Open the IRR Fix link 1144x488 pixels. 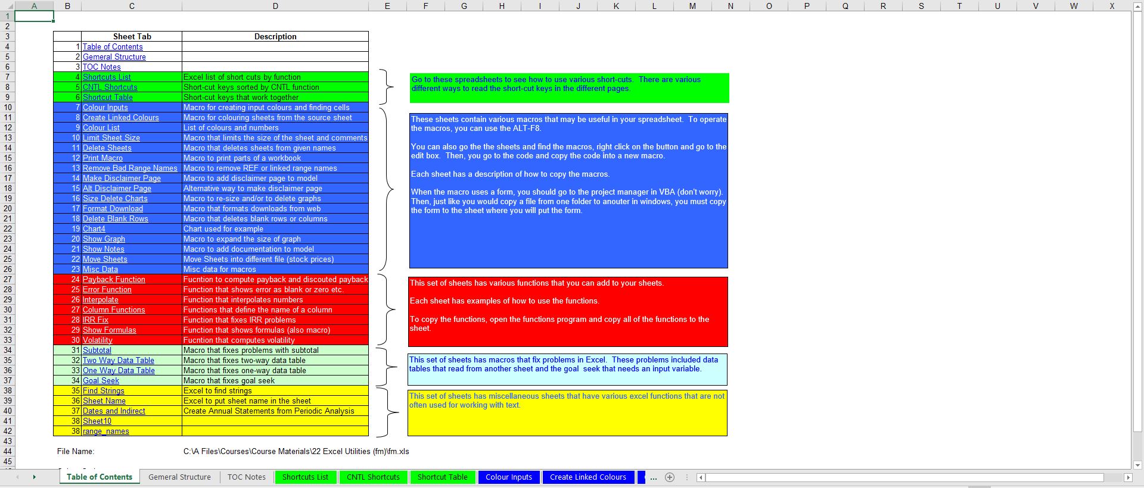pos(96,320)
